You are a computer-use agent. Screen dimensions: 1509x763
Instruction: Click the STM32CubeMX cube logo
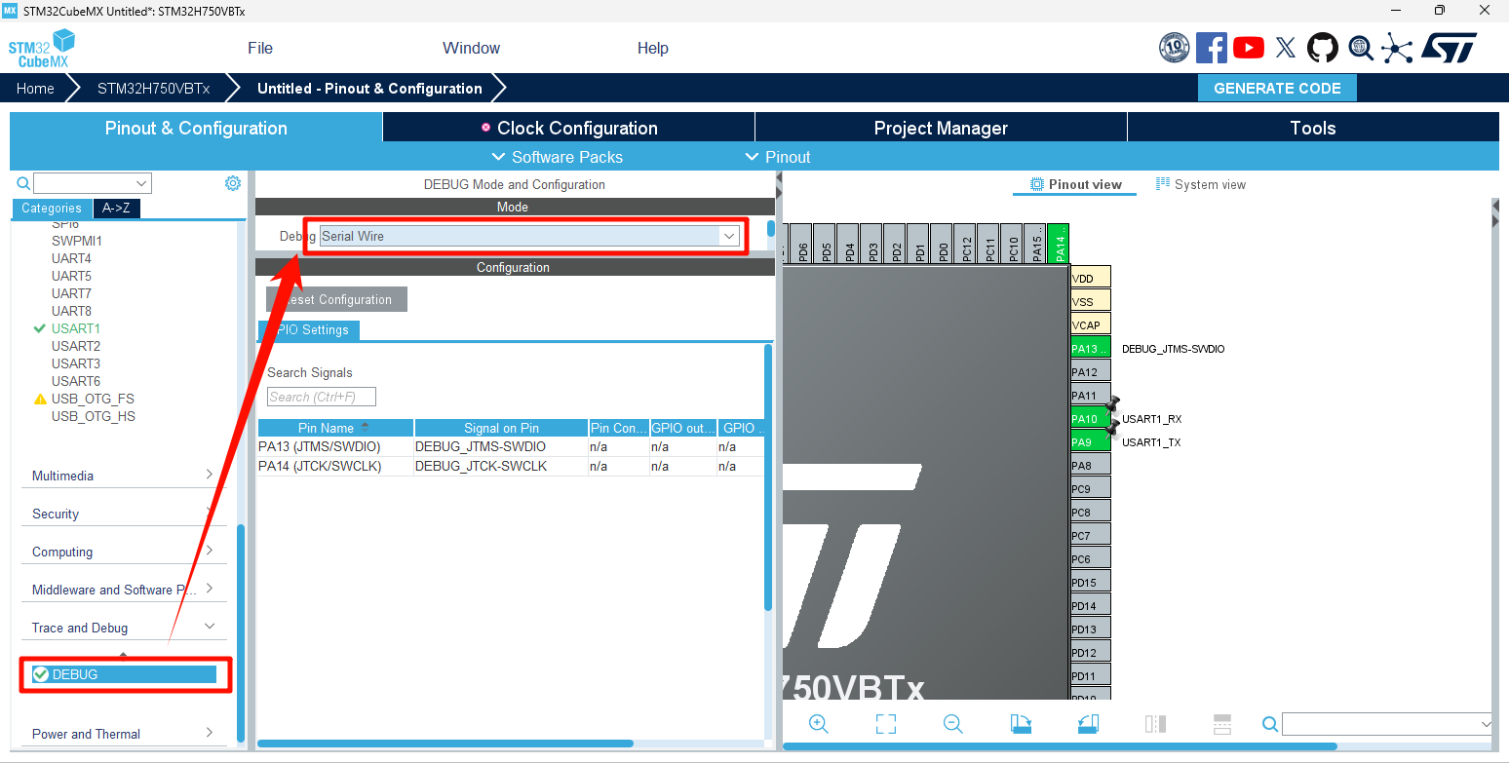(x=41, y=49)
